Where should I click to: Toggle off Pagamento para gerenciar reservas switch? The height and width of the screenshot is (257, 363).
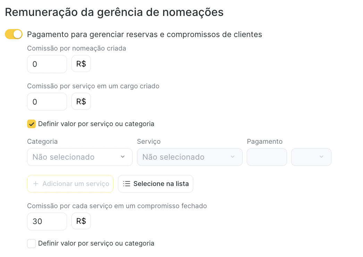(x=14, y=34)
